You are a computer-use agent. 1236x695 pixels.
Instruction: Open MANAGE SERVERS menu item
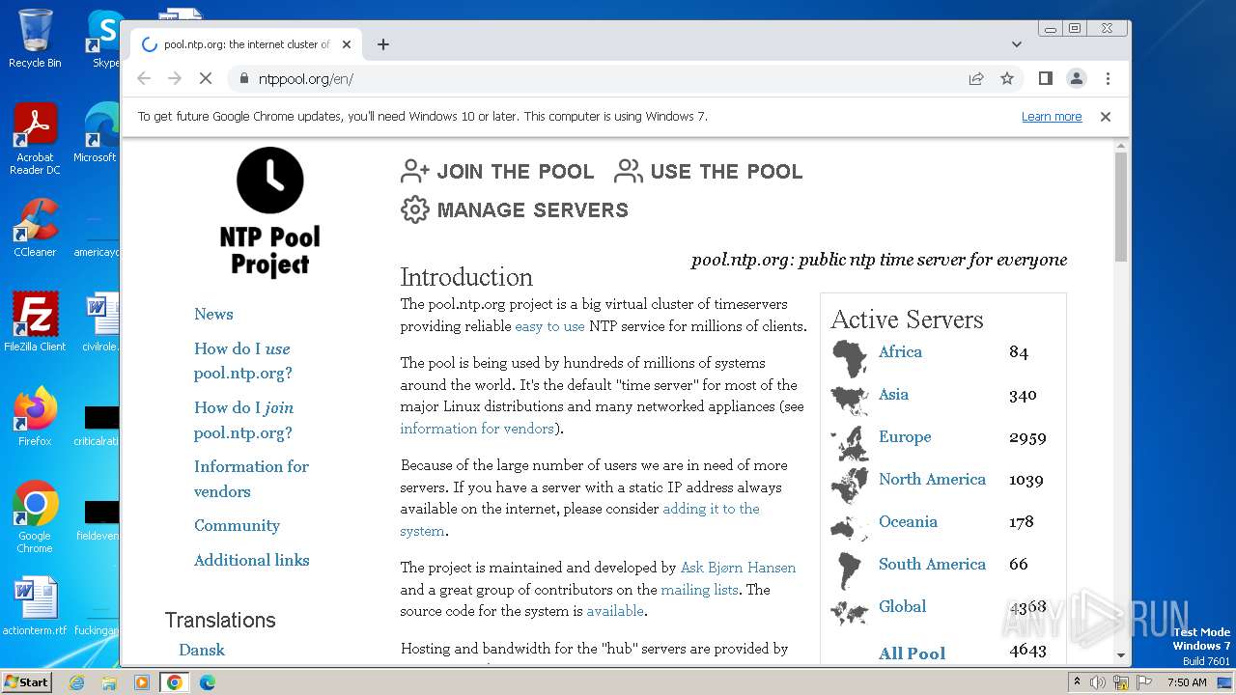515,209
